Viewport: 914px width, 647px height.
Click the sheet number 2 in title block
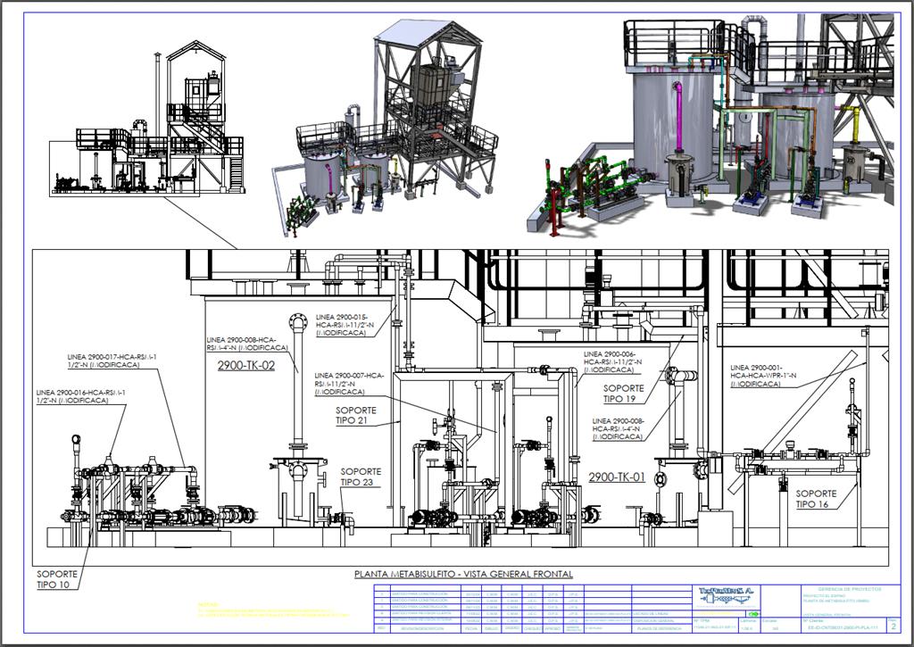coord(893,626)
